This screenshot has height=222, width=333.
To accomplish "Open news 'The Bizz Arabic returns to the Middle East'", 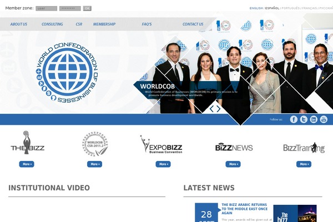I will 244,209.
